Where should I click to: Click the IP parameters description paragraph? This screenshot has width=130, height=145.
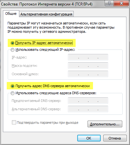point(61,27)
